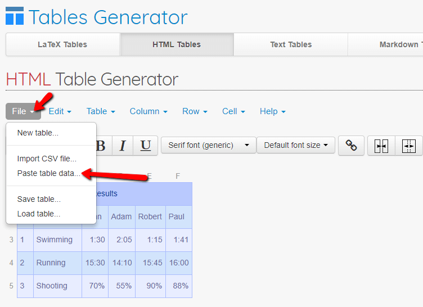423x307 pixels.
Task: Choose Load table... menu entry
Action: click(51, 214)
